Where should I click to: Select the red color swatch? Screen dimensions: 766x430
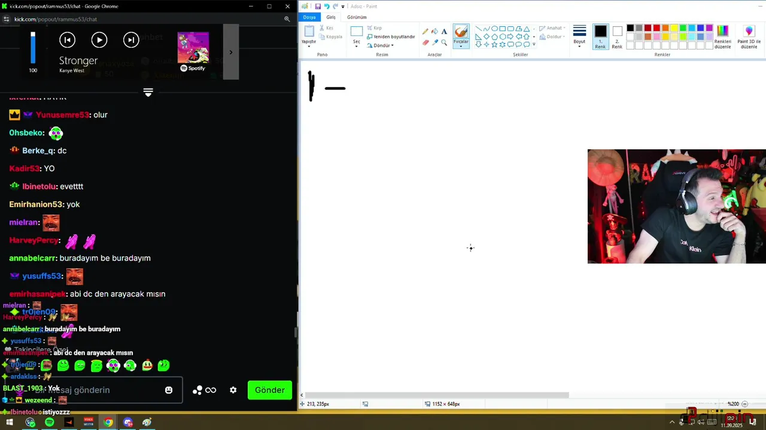coord(656,28)
